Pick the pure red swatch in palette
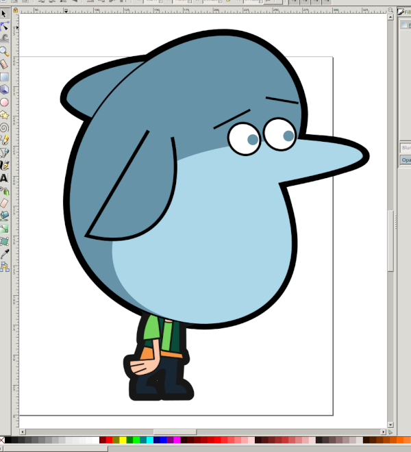411x452 pixels. (110, 440)
